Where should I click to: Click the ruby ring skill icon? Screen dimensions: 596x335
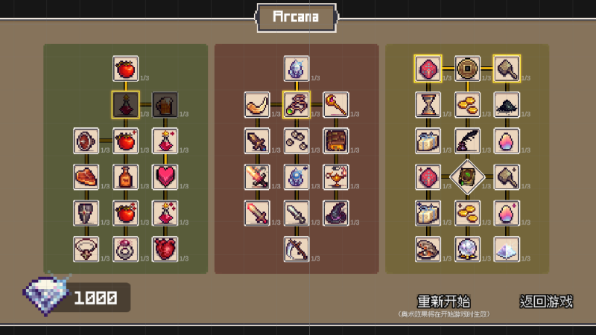point(125,249)
